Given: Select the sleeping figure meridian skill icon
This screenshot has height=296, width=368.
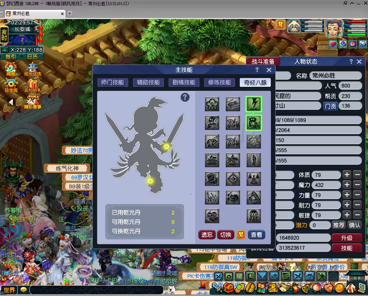Looking at the screenshot, I should (212, 141).
